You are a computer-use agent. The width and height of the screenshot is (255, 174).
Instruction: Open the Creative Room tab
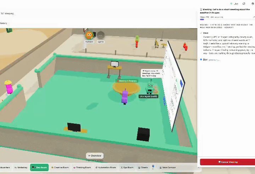pos(60,167)
